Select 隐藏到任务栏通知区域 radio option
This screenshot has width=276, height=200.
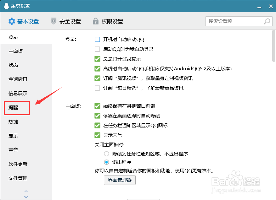[x=106, y=154]
